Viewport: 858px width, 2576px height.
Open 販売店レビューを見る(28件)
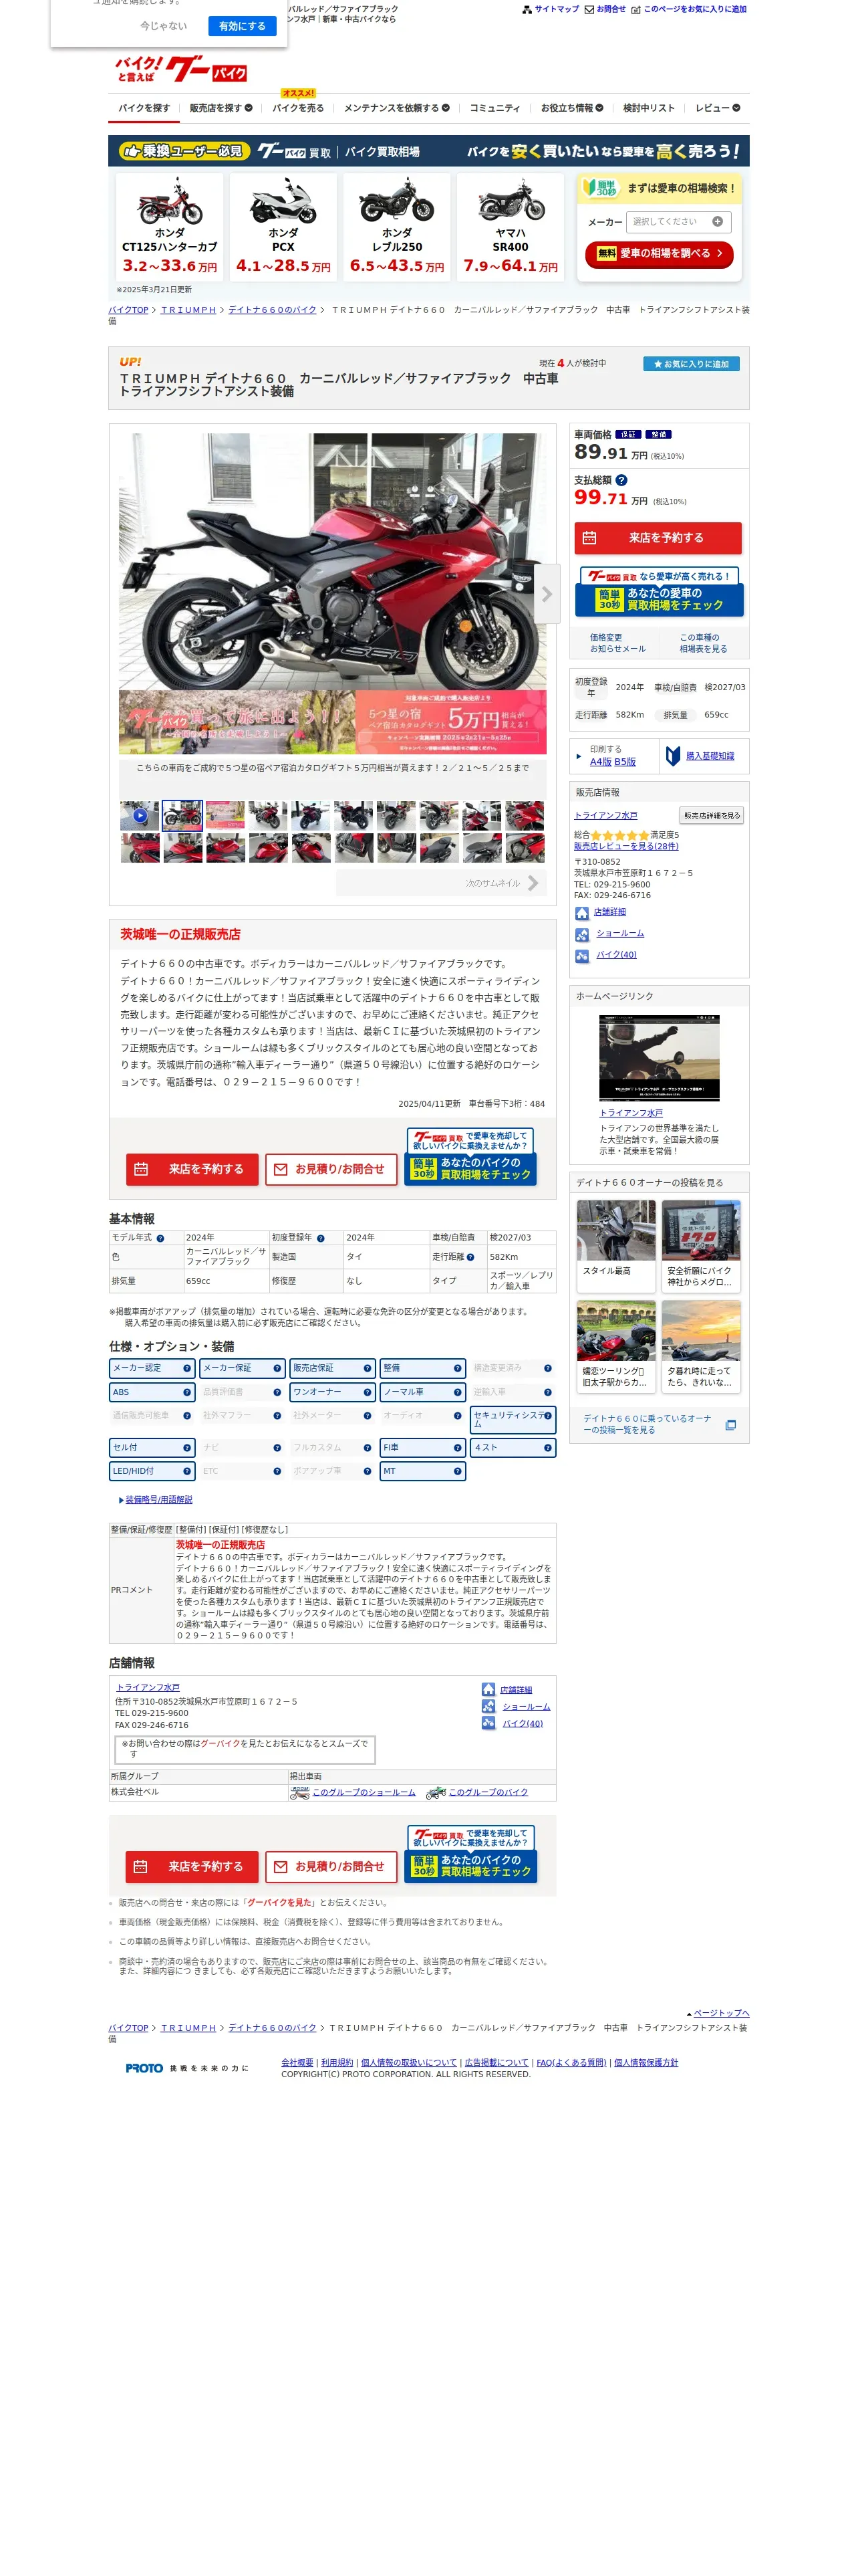tap(625, 847)
